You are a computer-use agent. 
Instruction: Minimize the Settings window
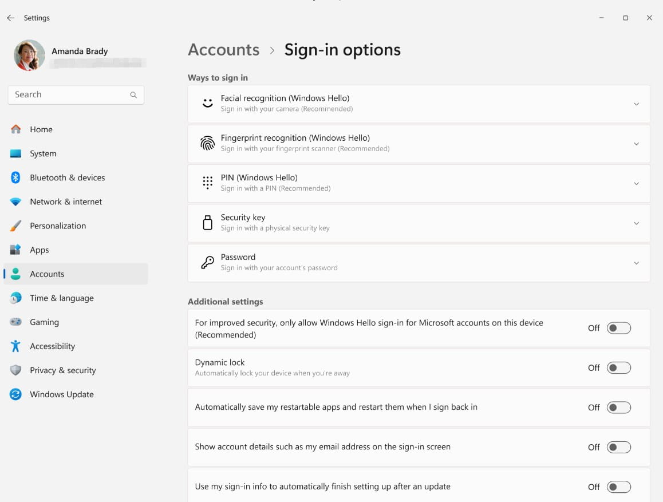pyautogui.click(x=601, y=18)
